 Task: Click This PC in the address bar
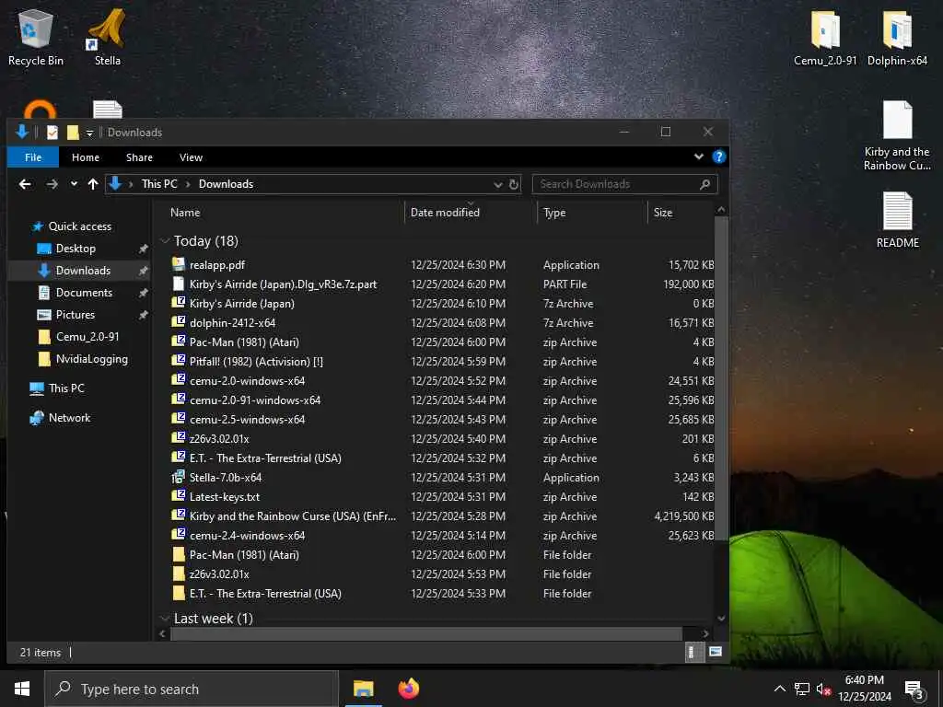point(159,184)
